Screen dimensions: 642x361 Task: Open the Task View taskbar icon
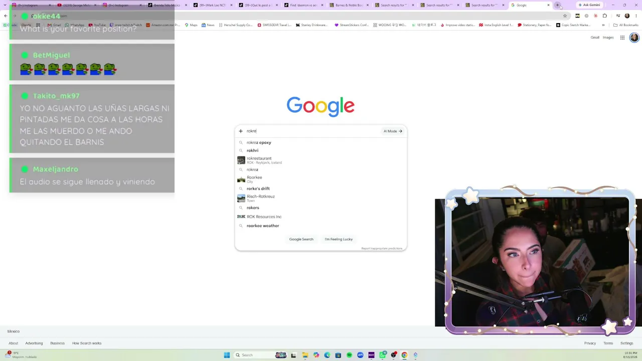coord(293,355)
